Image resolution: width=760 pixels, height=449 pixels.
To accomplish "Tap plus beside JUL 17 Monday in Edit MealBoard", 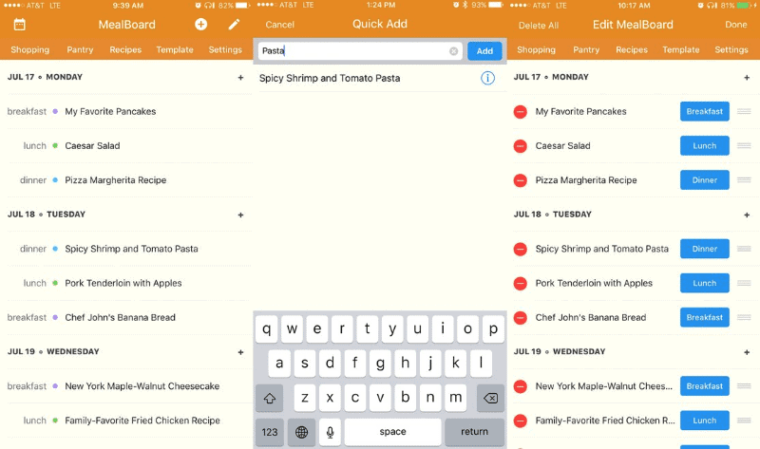I will 747,78.
